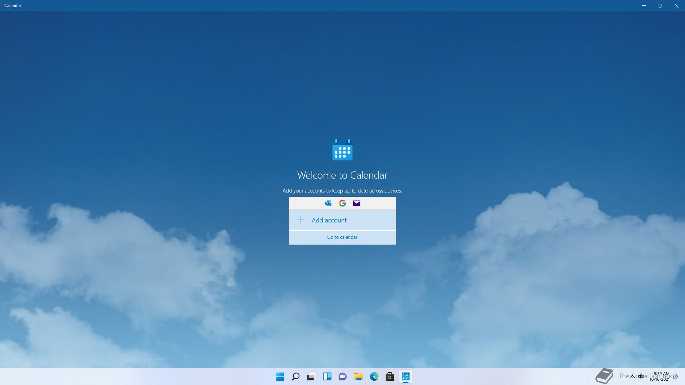Open Microsoft Store from the taskbar
Viewport: 685px width, 385px height.
[390, 376]
